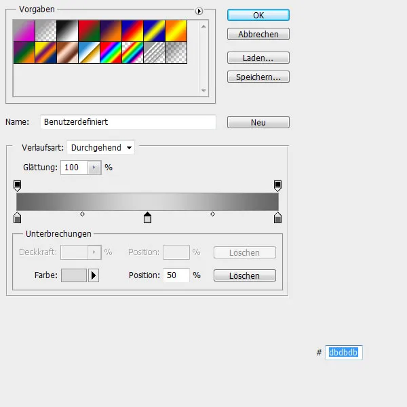Select the left color stop below gradient
Image resolution: width=407 pixels, height=407 pixels.
18,218
